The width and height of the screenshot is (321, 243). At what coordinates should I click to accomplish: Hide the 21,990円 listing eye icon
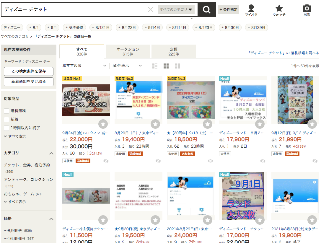315,161
